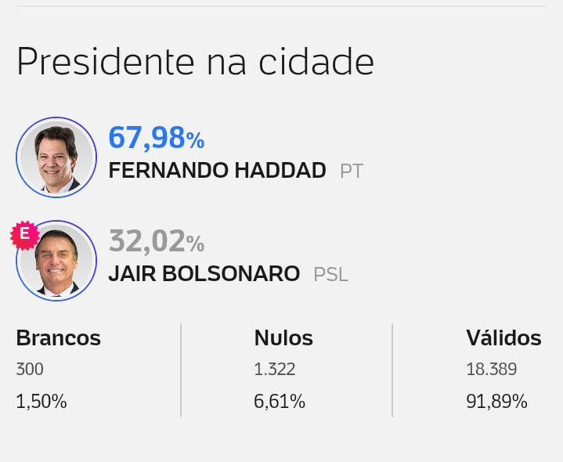Click the 67,98% vote percentage

click(157, 137)
